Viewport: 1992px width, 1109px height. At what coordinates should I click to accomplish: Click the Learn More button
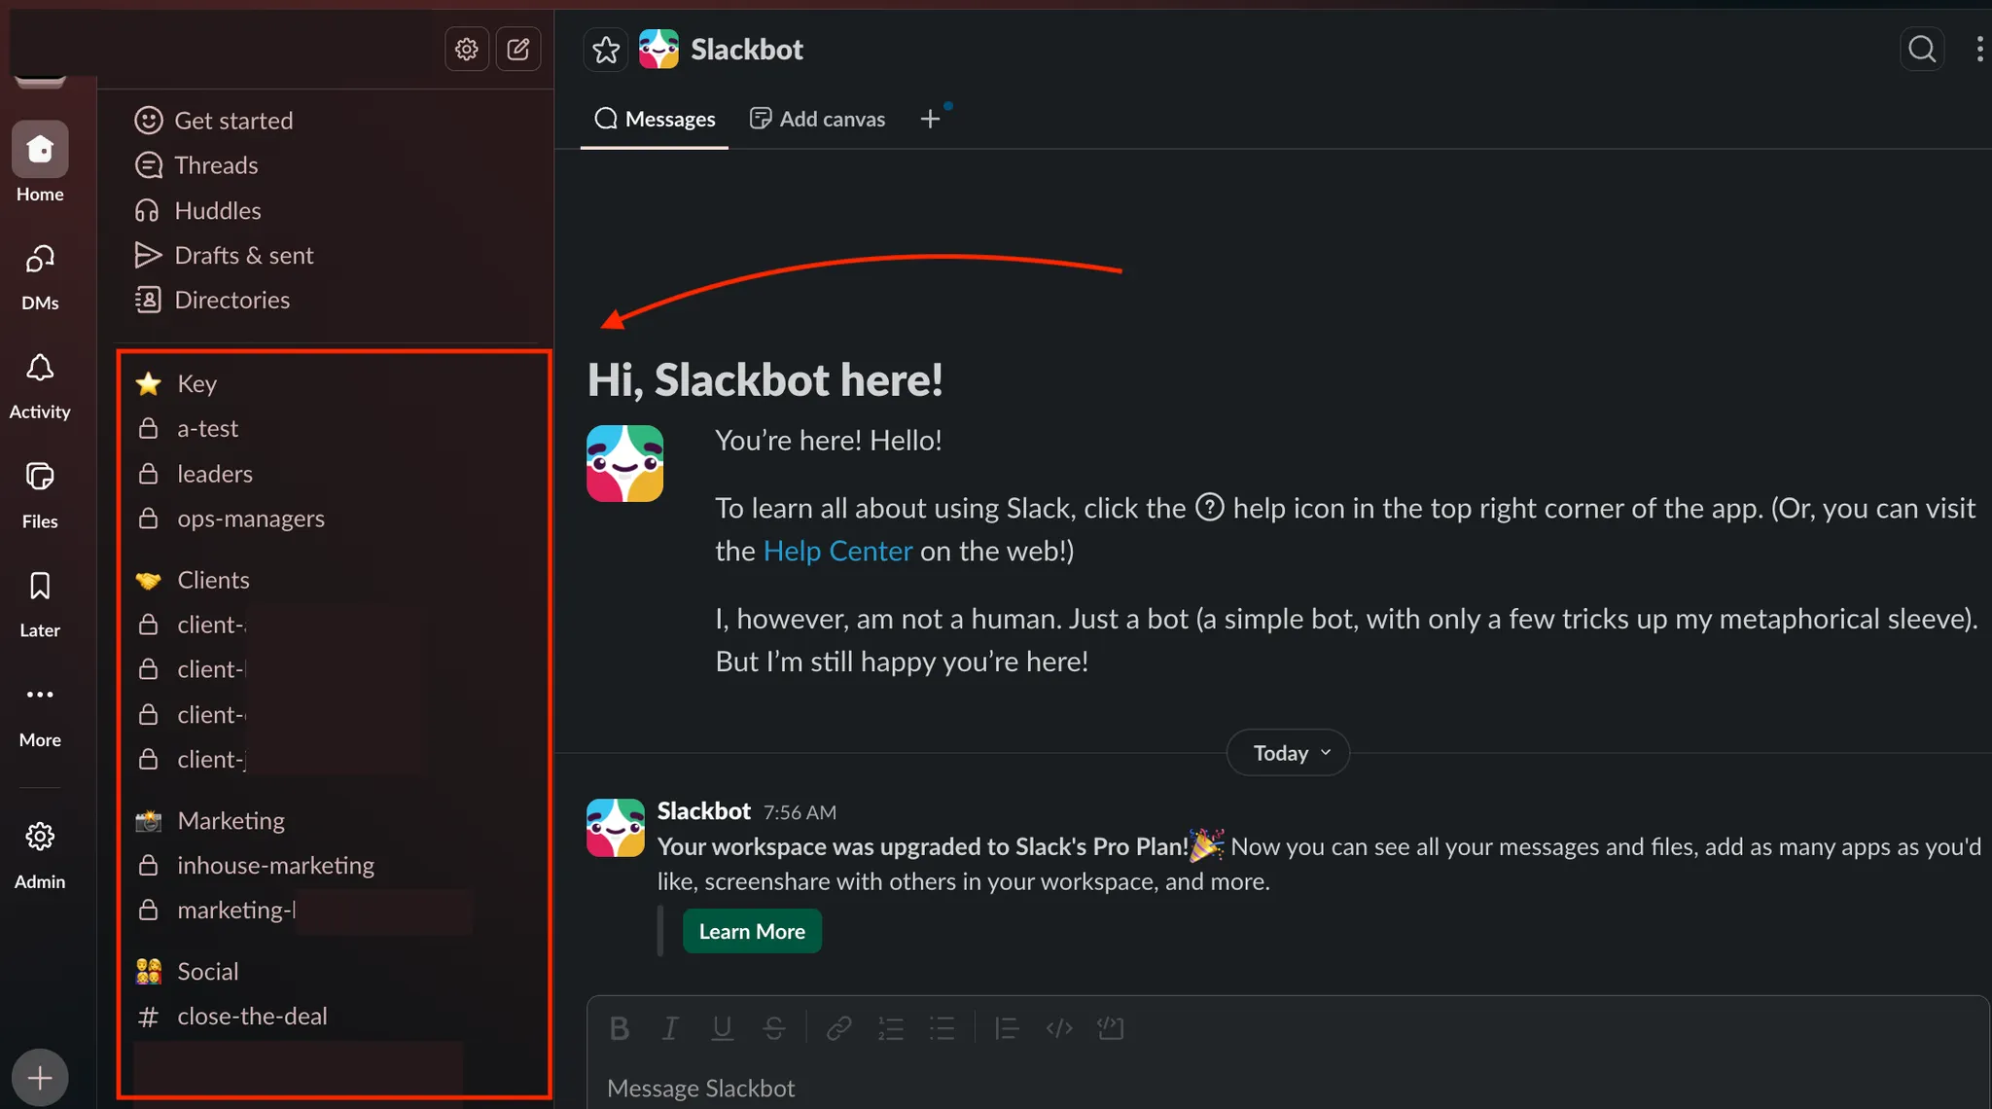click(x=752, y=931)
